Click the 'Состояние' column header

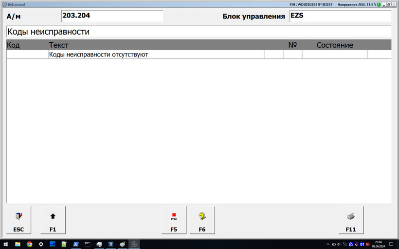click(335, 45)
